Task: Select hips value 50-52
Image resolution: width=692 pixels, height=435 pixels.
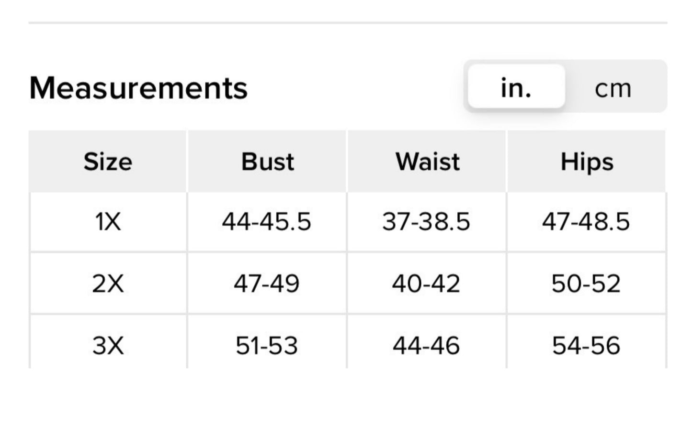Action: tap(586, 283)
